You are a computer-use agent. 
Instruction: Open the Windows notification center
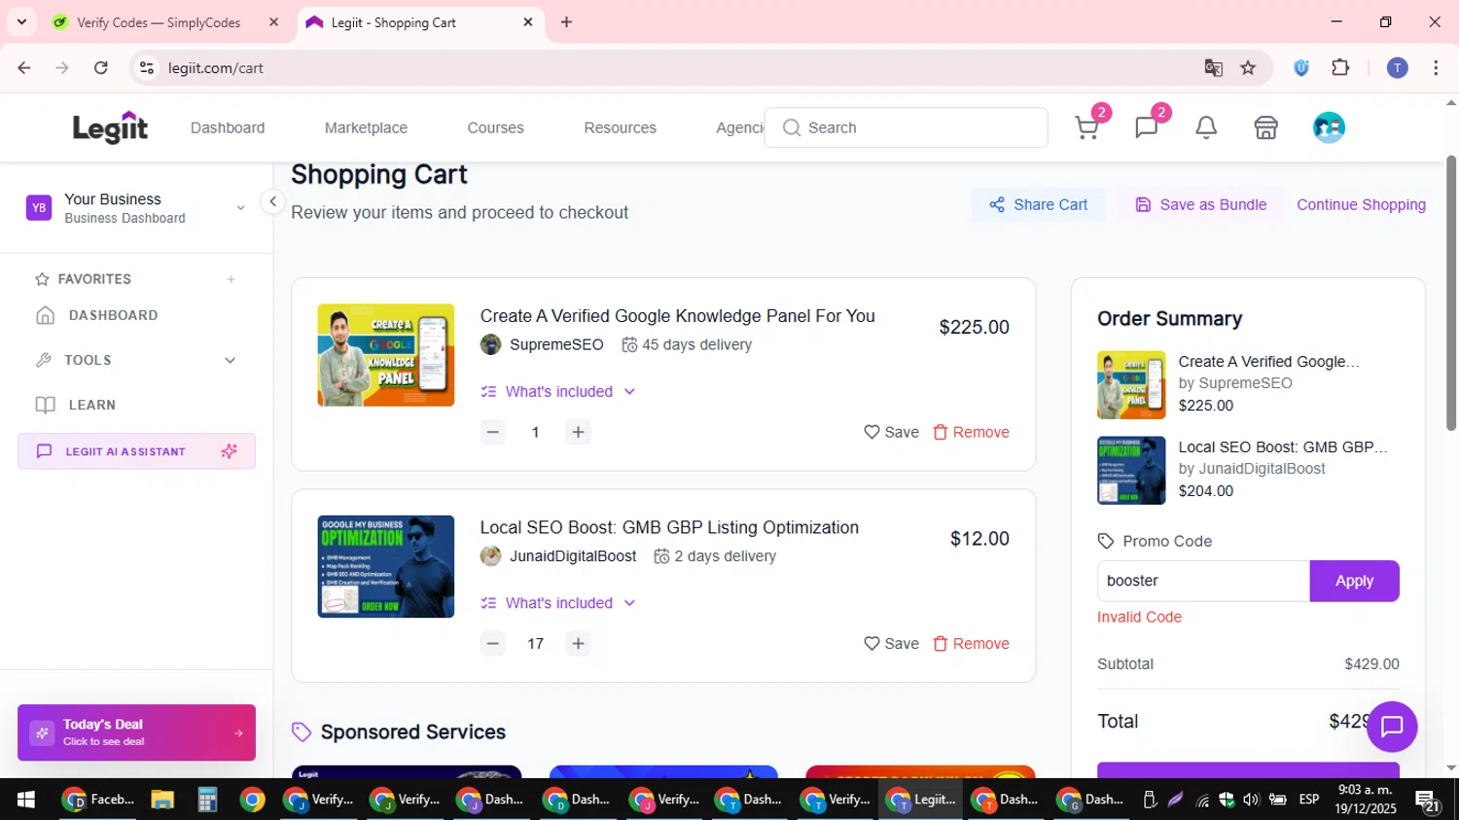tap(1428, 800)
